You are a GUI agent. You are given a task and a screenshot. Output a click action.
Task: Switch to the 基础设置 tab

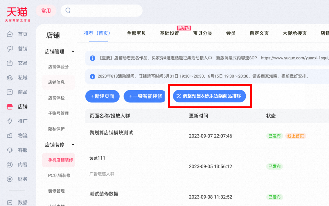169,33
